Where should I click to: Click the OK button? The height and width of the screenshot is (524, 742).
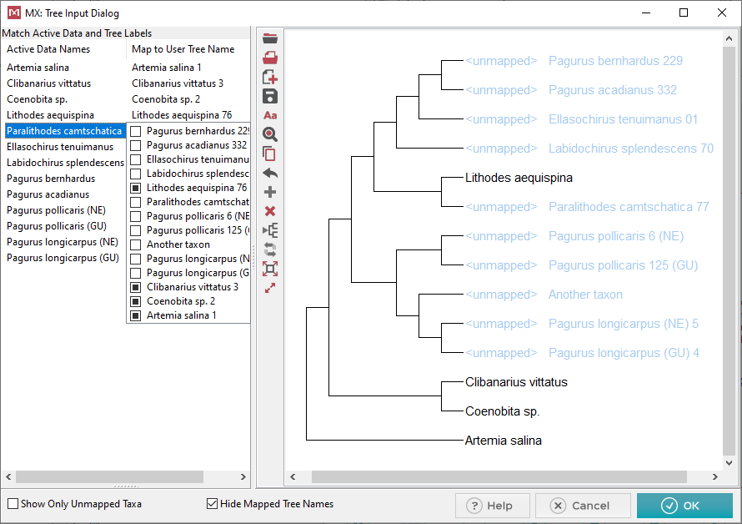coord(684,506)
